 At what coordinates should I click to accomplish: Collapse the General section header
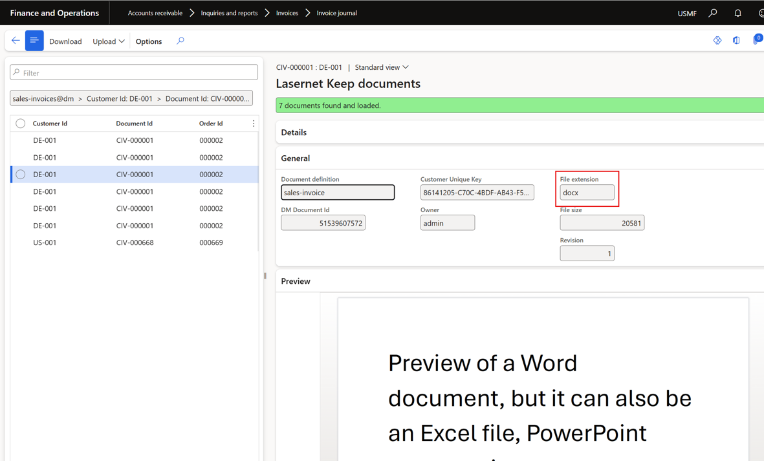[x=295, y=158]
